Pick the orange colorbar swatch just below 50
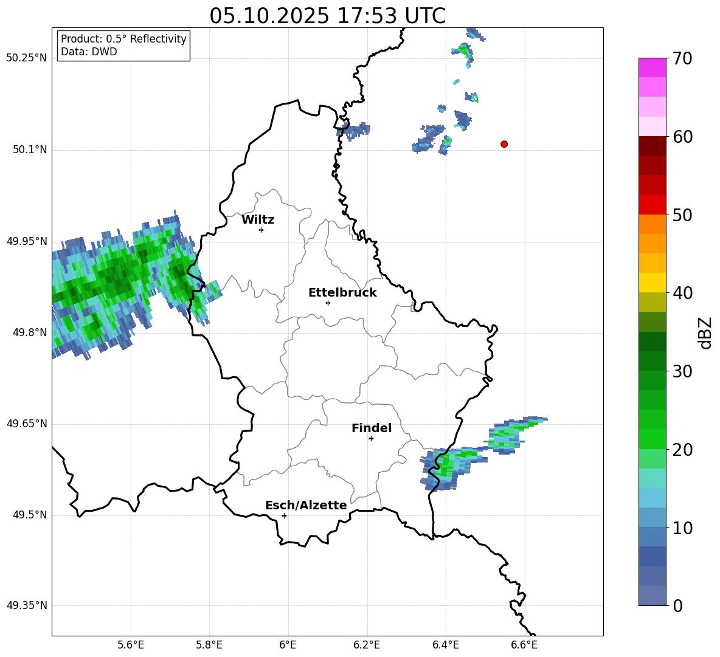Image resolution: width=720 pixels, height=657 pixels. pyautogui.click(x=652, y=224)
